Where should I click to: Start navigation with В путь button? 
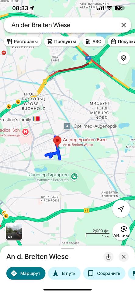64,273
